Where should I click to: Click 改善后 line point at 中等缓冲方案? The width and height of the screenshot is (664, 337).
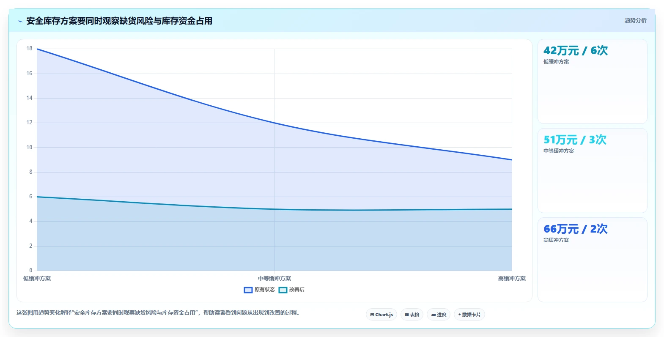(x=274, y=209)
